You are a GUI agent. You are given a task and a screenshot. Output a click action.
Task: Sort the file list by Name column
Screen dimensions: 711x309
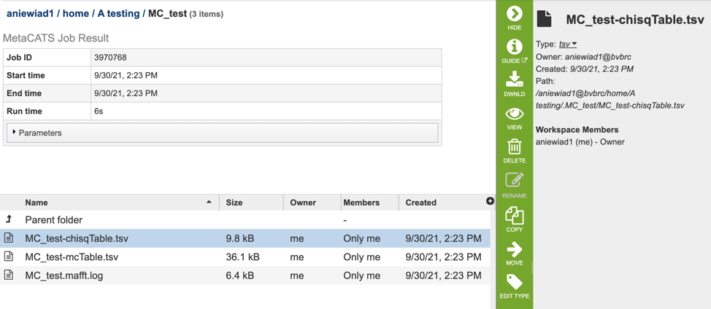tap(36, 203)
